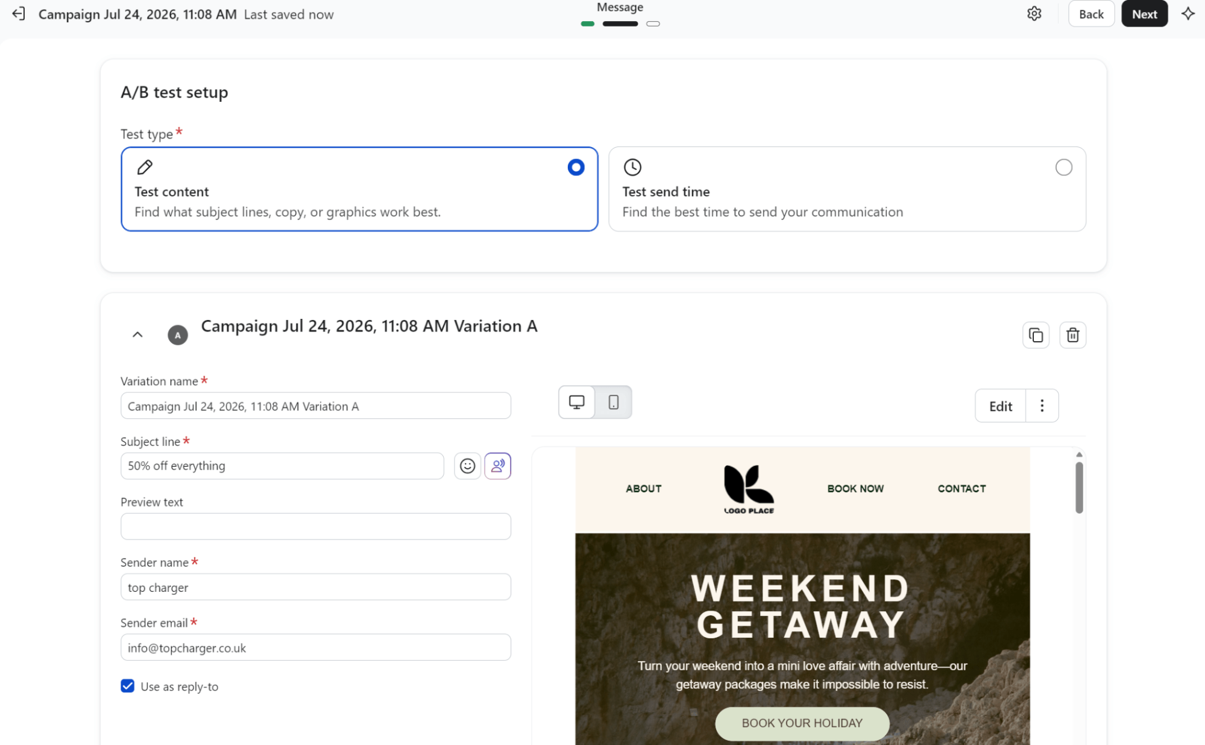Screen dimensions: 1205x745
Task: Click the Variation A letter badge
Action: (x=177, y=335)
